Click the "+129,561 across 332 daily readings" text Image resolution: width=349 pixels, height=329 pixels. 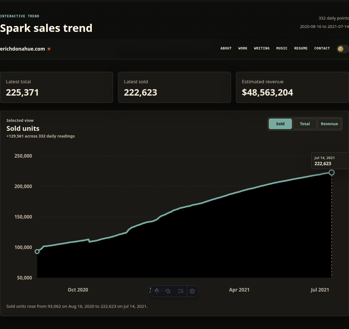[41, 136]
